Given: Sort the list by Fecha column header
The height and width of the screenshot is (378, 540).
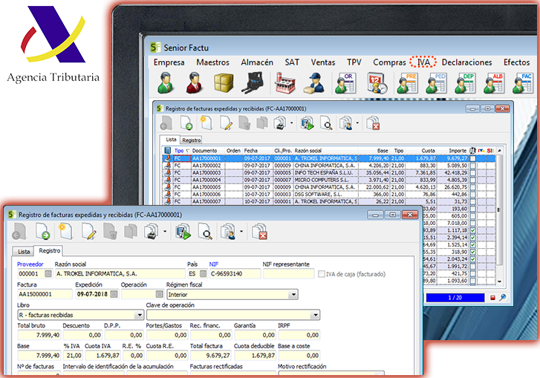Looking at the screenshot, I should (258, 151).
